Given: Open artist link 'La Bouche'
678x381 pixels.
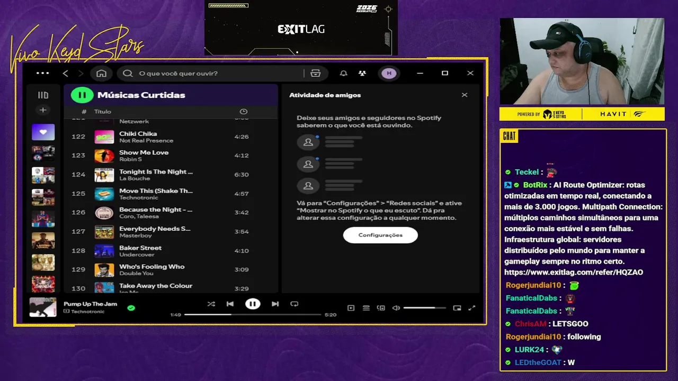Looking at the screenshot, I should pyautogui.click(x=132, y=178).
